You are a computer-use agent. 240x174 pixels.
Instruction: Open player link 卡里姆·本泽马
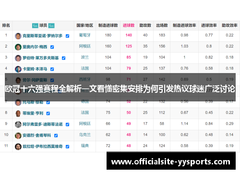click(35, 69)
